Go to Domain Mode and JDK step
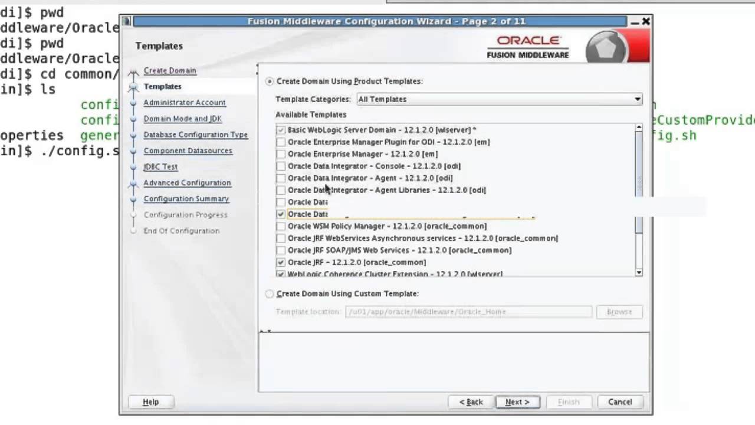Screen dimensions: 755x425 [182, 119]
